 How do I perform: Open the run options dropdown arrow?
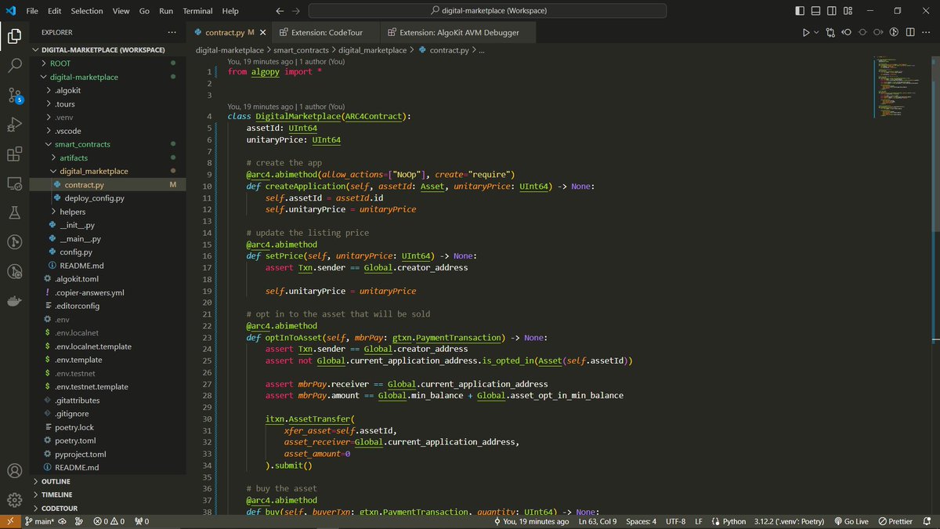[816, 33]
